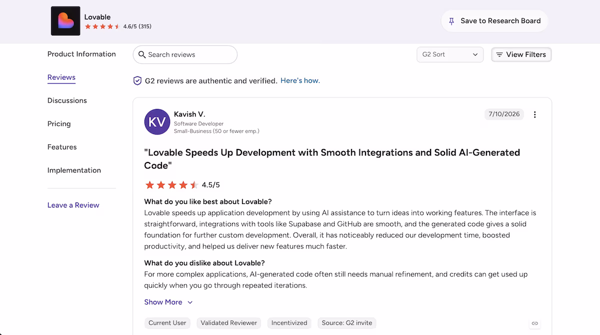Click the Kavish V. reviewer name
This screenshot has height=335, width=600.
(x=189, y=114)
